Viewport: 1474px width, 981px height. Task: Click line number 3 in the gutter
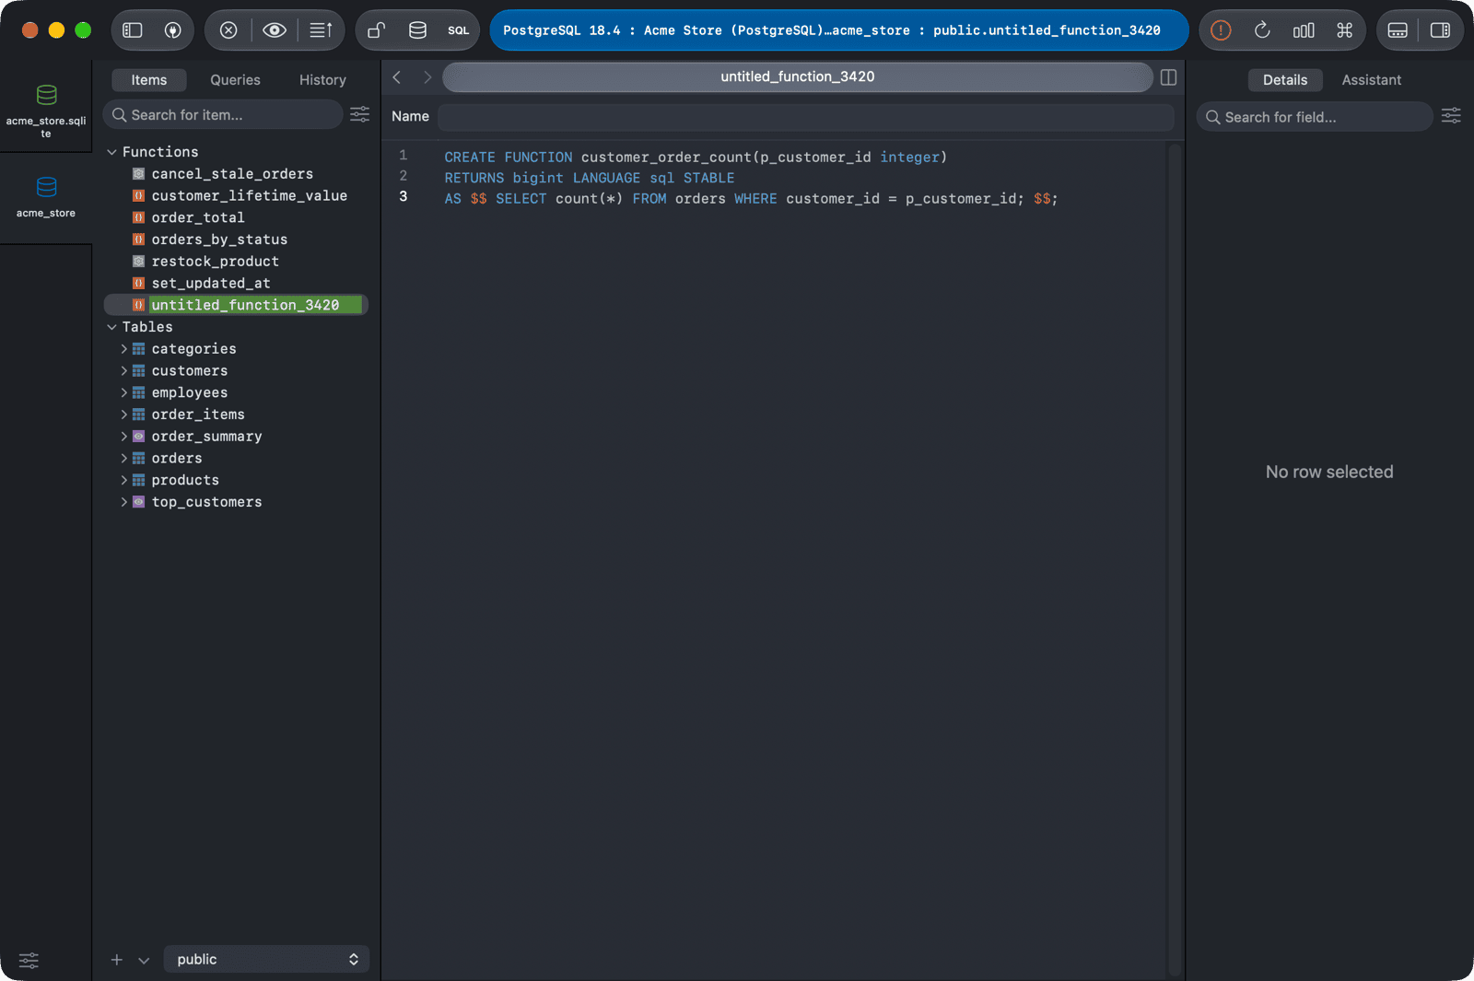[404, 197]
